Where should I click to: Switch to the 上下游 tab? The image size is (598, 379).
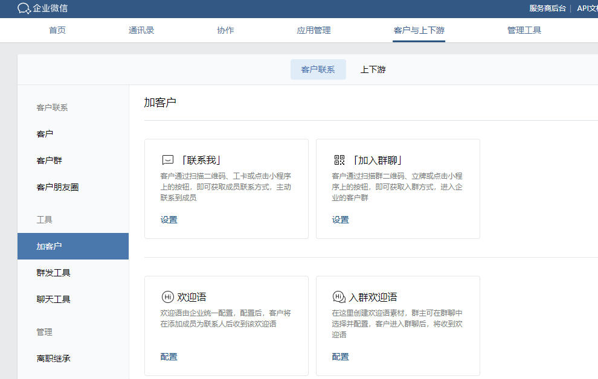pyautogui.click(x=373, y=69)
